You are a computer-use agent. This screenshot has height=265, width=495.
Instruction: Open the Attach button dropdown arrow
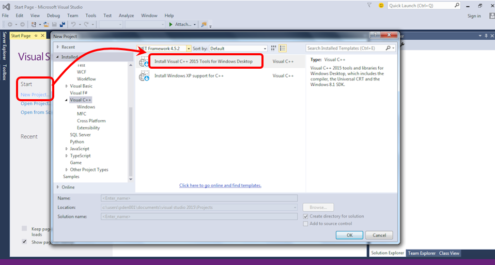194,24
